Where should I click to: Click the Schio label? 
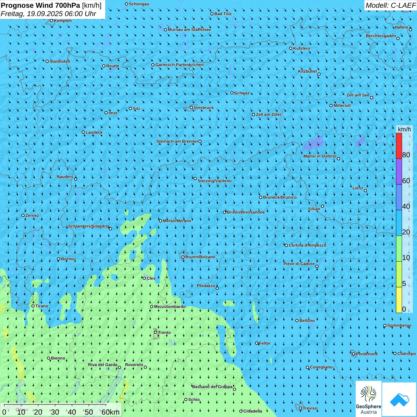[x=194, y=399]
